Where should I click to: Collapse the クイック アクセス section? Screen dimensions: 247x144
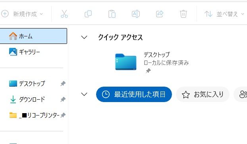pos(84,37)
